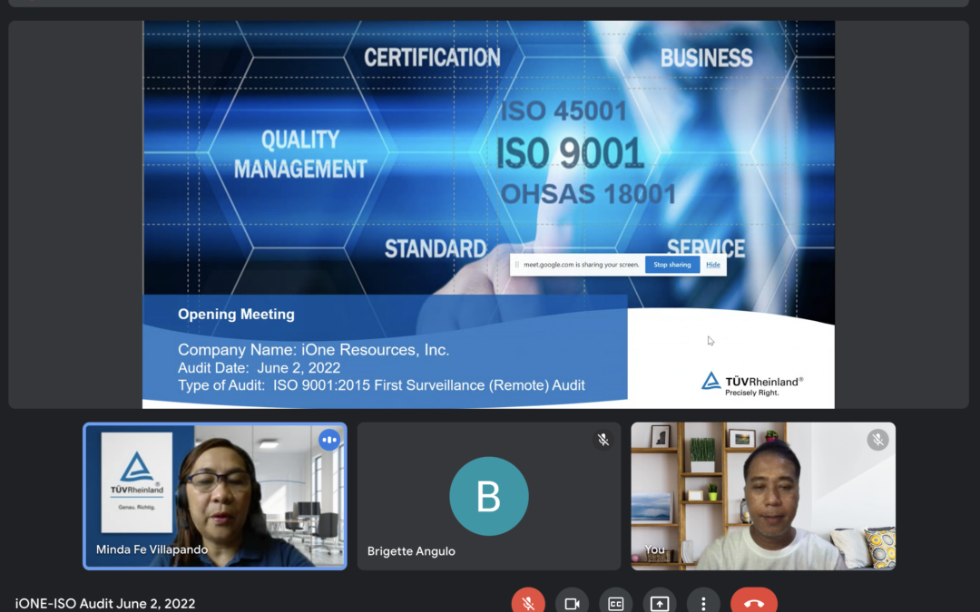Click the Brigette Angulo name label
Image resolution: width=980 pixels, height=612 pixels.
point(411,551)
